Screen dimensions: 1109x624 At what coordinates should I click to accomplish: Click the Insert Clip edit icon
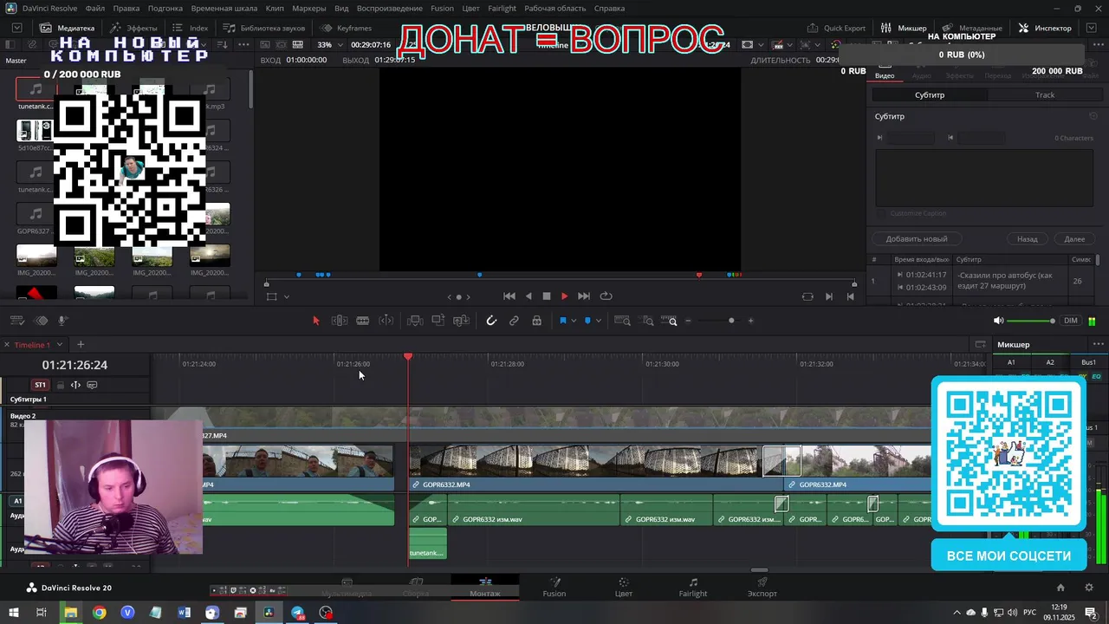415,321
